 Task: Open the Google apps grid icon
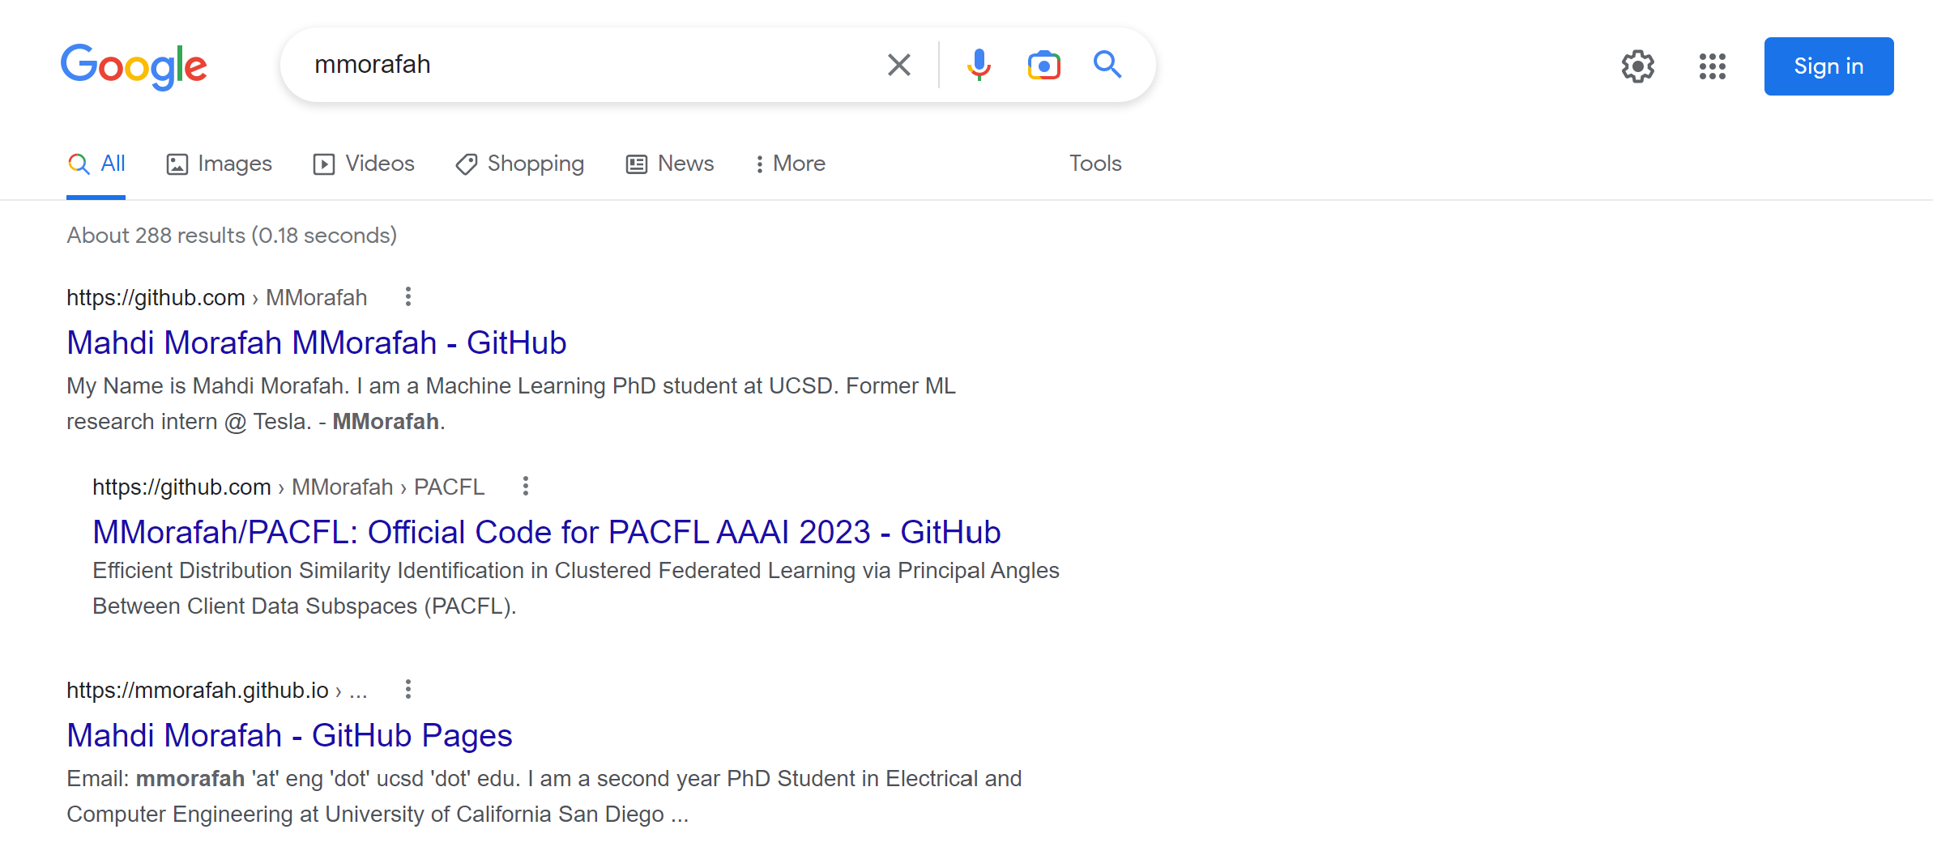pyautogui.click(x=1712, y=66)
